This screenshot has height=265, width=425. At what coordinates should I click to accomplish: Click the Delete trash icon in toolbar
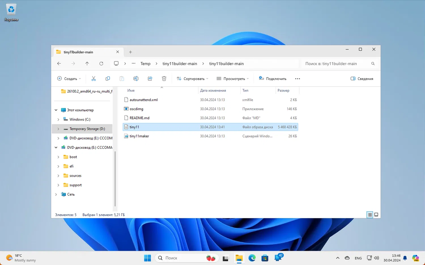(x=164, y=79)
